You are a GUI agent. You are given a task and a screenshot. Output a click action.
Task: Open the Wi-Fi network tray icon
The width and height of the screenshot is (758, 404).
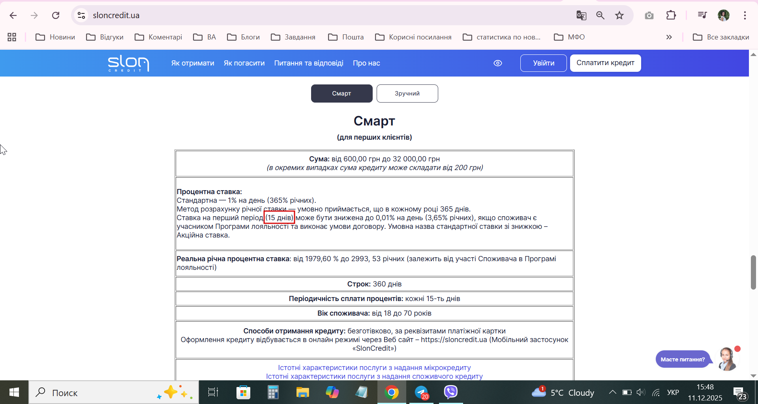(656, 392)
